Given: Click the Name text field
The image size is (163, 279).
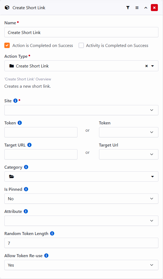Looking at the screenshot, I should coord(81,32).
